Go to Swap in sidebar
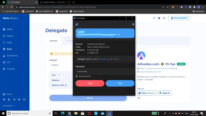This screenshot has height=116, width=206. pos(9,43)
